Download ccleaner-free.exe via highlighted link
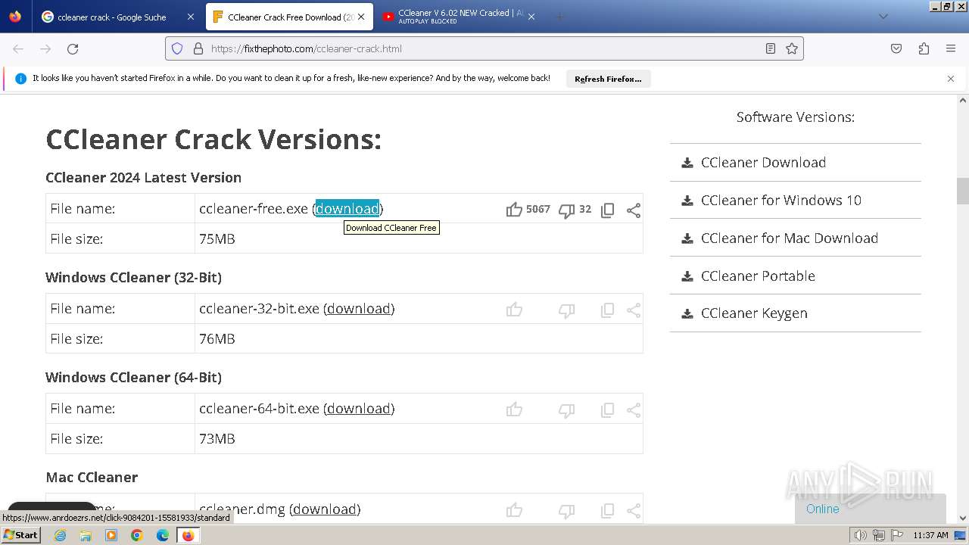The image size is (969, 545). [347, 209]
